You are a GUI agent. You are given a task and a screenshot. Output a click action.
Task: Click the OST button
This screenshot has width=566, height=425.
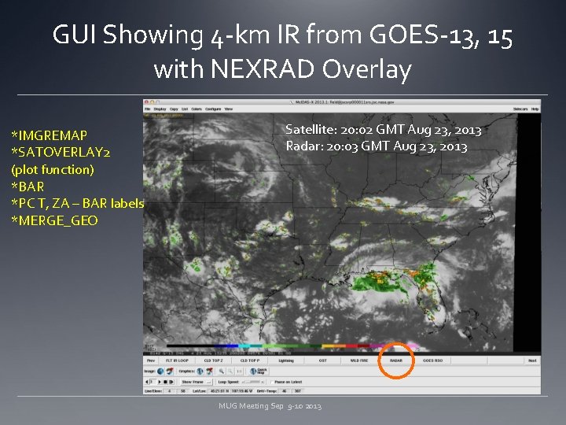pyautogui.click(x=323, y=360)
